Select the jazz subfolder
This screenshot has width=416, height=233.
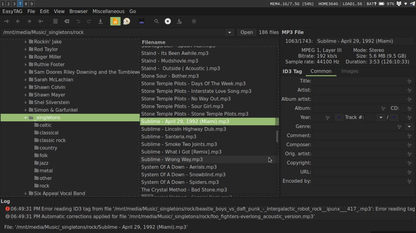click(44, 163)
